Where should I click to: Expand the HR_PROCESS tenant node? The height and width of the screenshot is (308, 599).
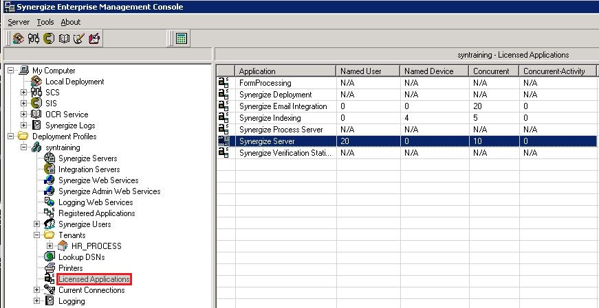click(x=50, y=246)
